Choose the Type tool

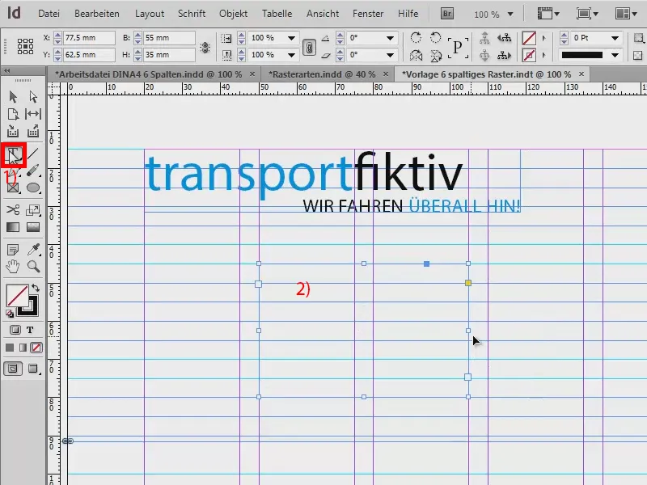[x=14, y=154]
